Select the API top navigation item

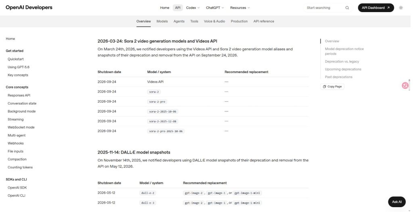click(178, 8)
